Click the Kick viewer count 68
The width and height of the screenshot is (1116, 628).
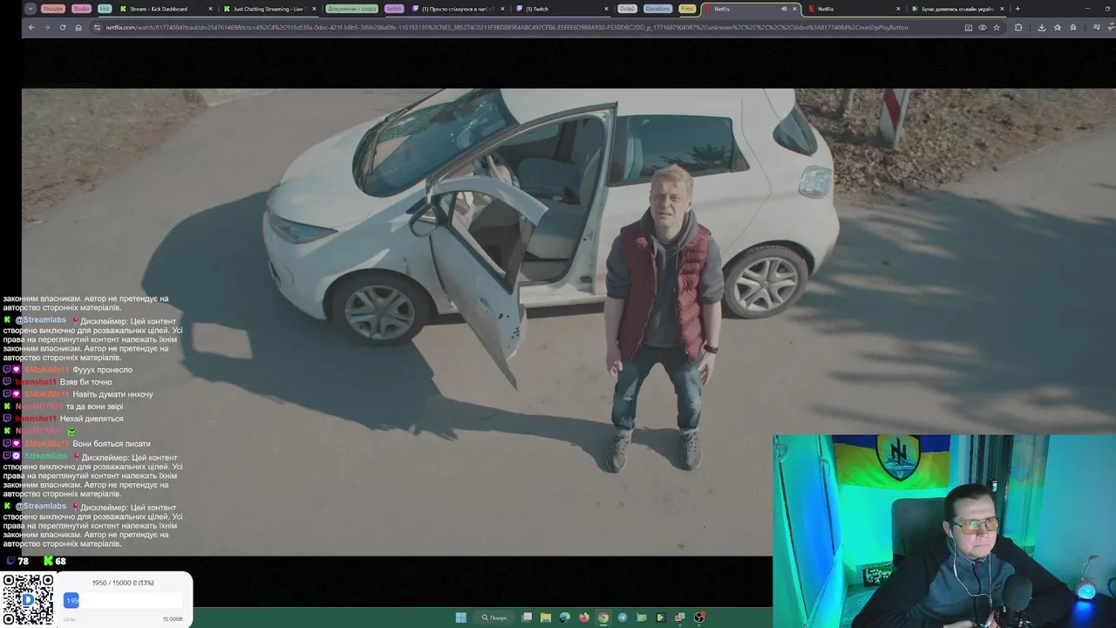54,561
